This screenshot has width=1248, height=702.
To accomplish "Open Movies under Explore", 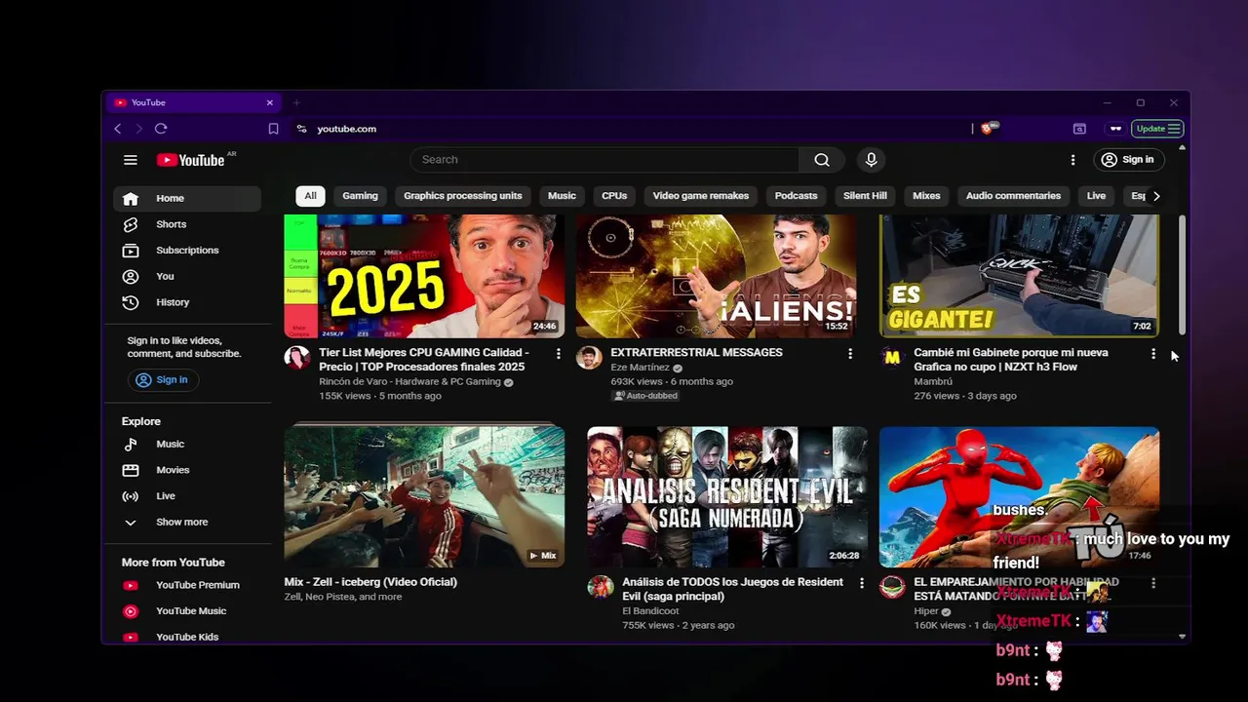I will [x=188, y=470].
